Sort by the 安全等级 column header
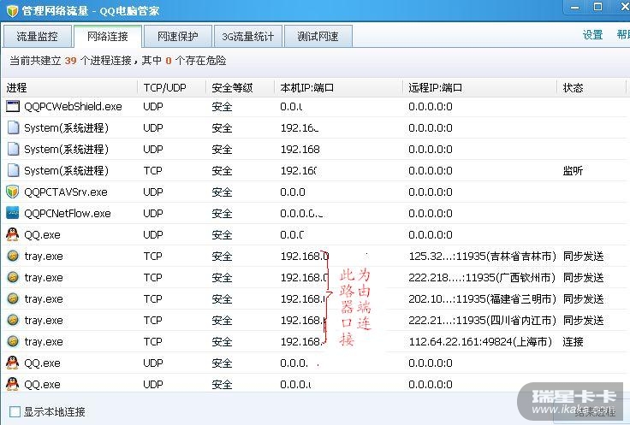630x425 pixels. point(241,87)
